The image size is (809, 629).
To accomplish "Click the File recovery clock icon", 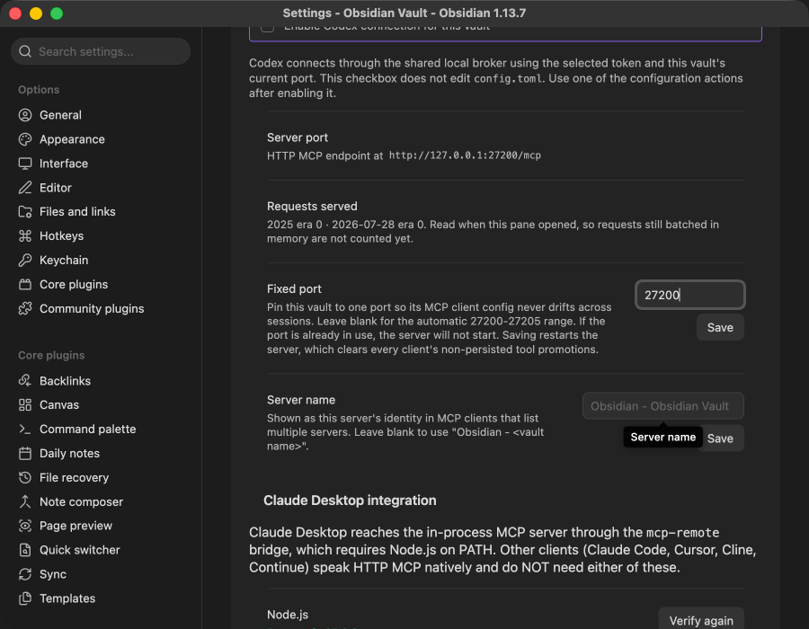I will [25, 478].
